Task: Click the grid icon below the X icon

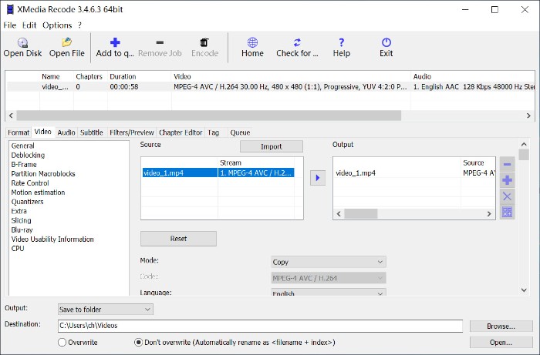Action: 507,212
